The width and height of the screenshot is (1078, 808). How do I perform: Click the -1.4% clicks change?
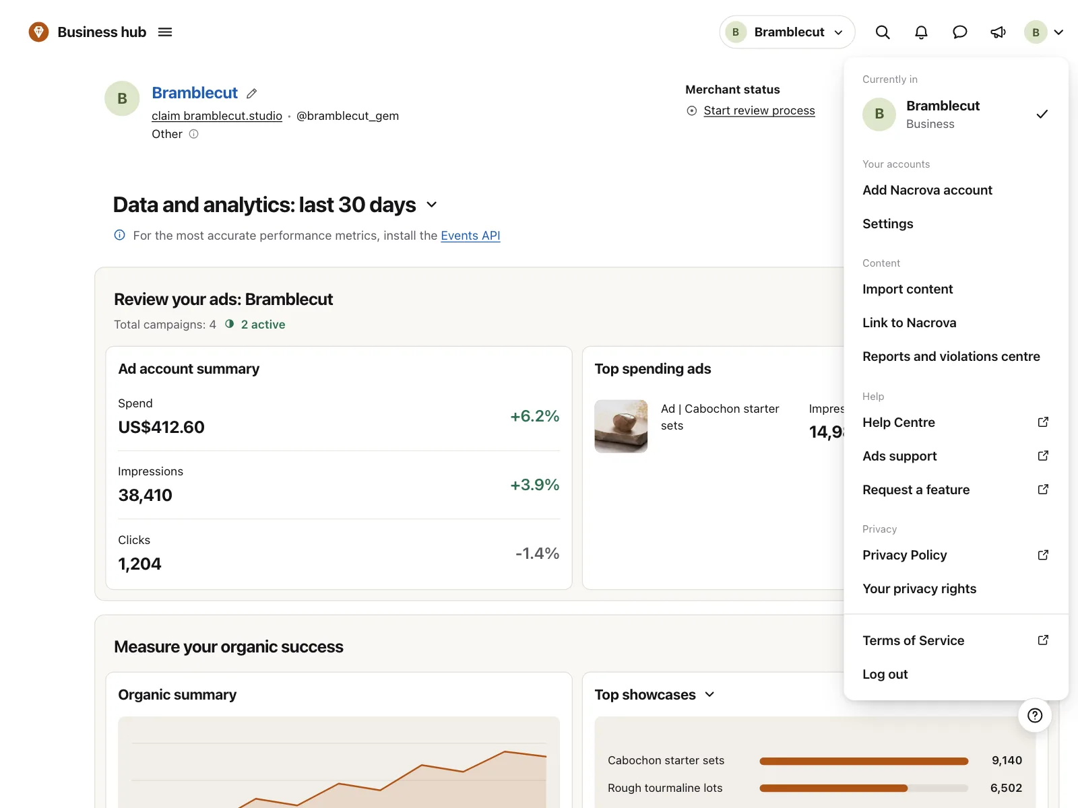point(538,553)
